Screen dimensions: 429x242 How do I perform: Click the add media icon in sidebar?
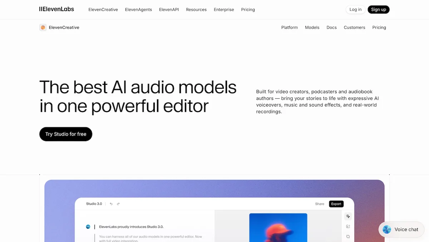click(x=348, y=226)
